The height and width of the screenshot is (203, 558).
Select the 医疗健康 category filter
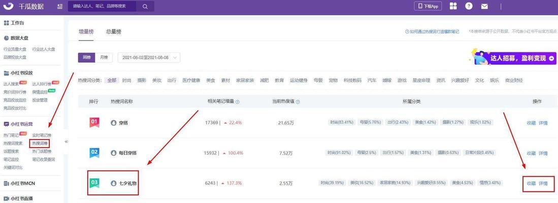point(191,80)
